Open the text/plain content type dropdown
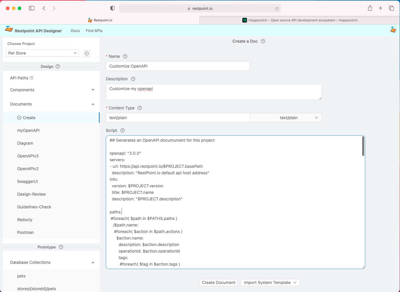 tap(286, 118)
